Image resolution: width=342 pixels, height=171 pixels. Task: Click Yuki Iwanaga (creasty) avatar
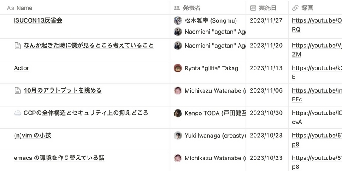pyautogui.click(x=177, y=136)
